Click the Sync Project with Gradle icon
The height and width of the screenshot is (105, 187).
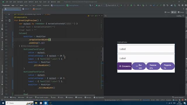click(x=172, y=5)
